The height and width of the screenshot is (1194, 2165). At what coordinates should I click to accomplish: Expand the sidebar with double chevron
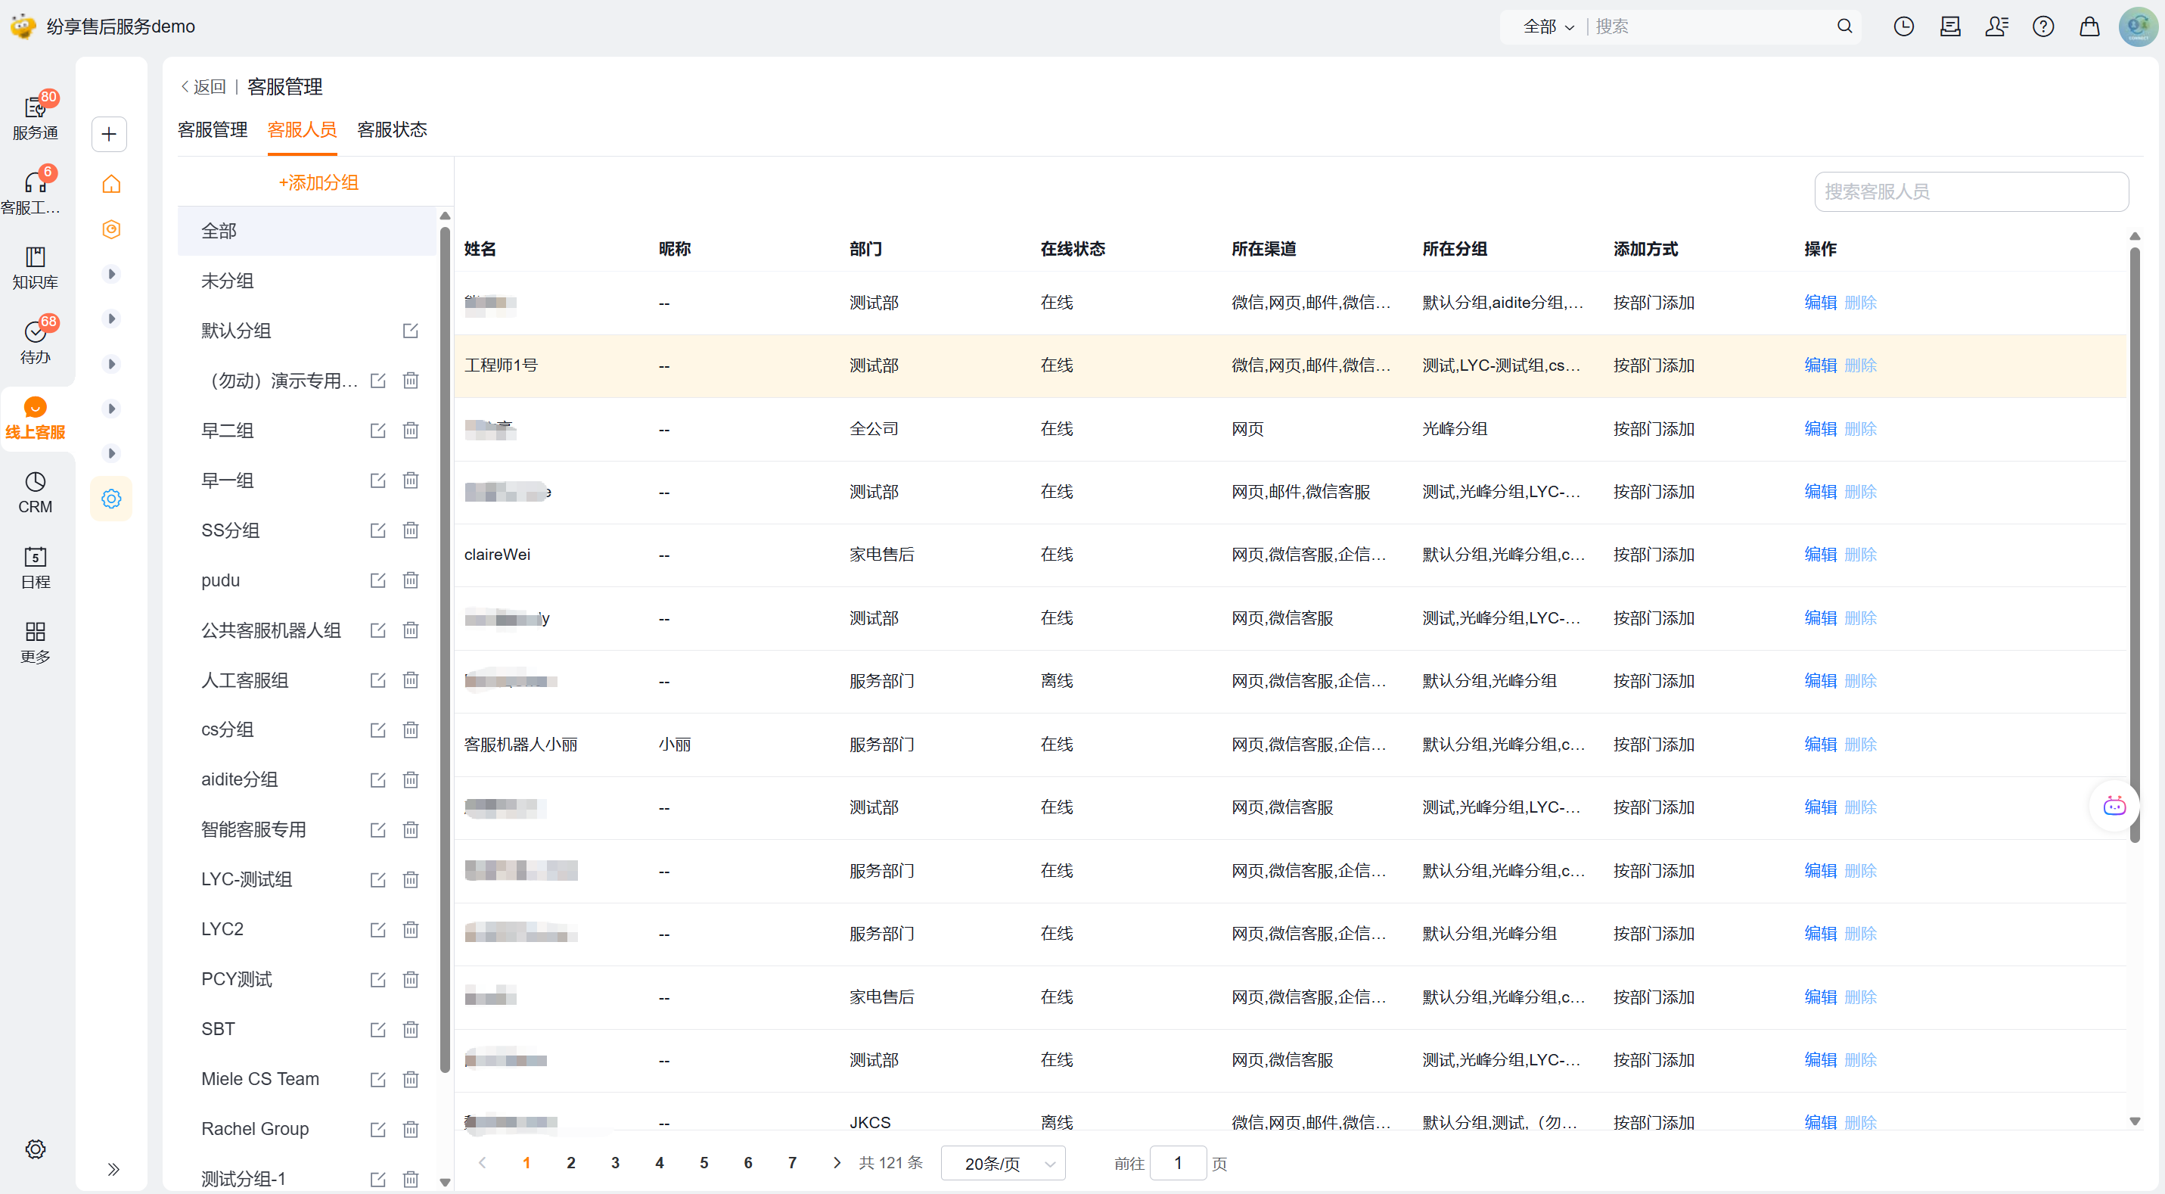tap(113, 1169)
